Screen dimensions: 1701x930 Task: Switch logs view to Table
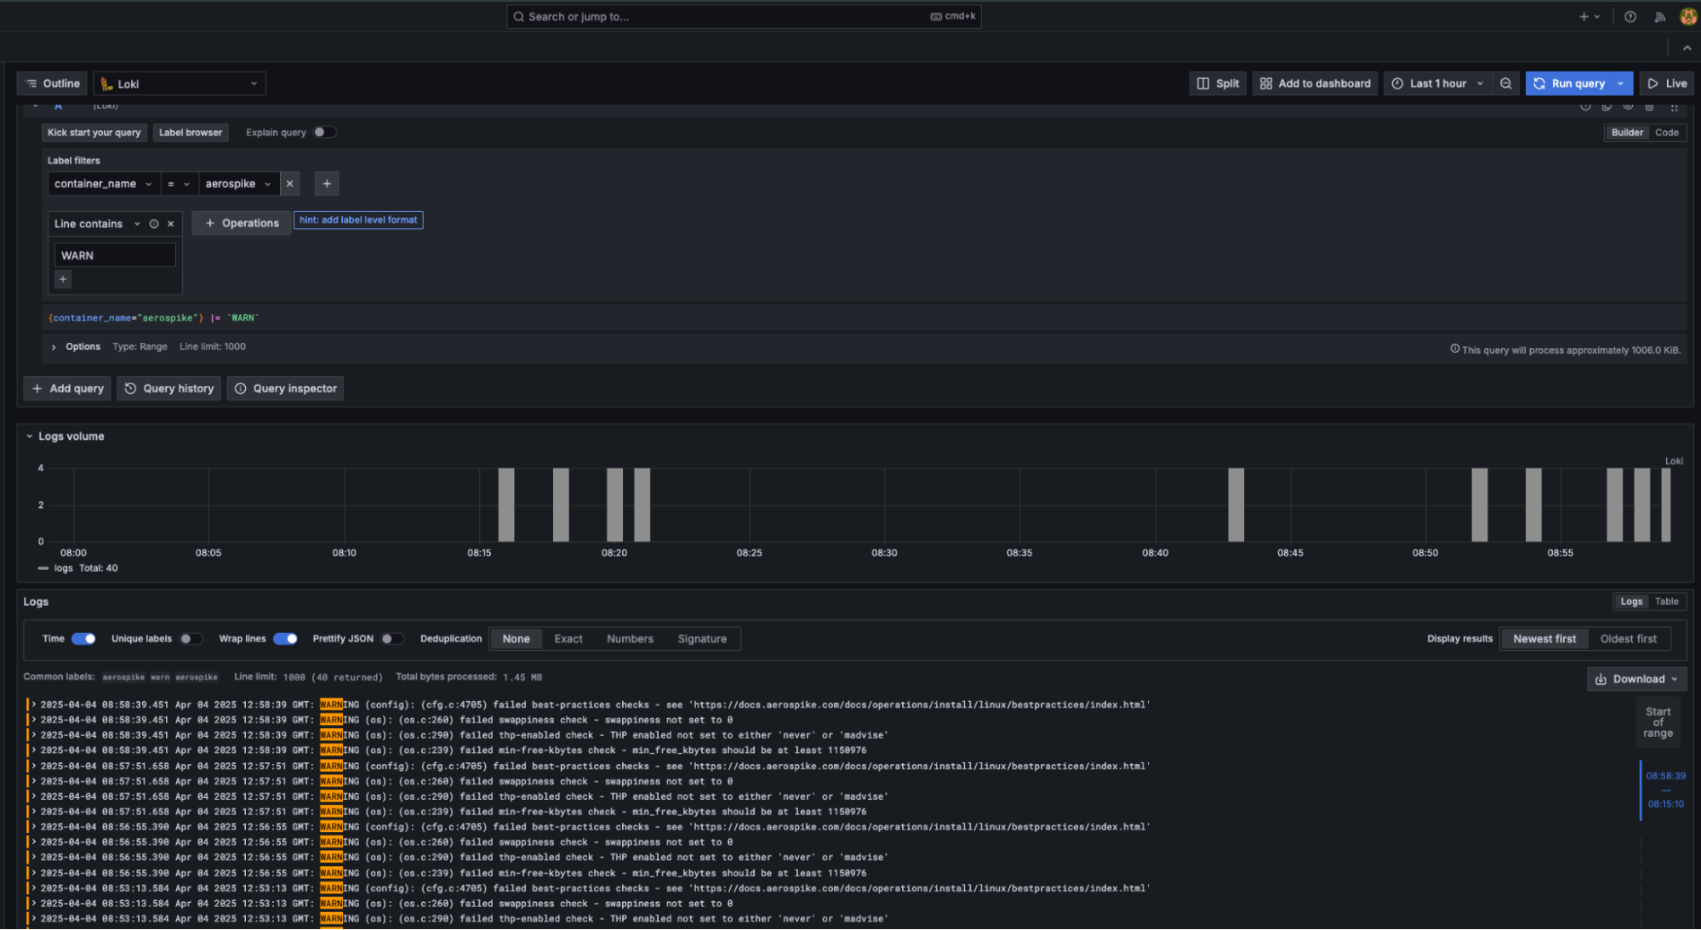coord(1666,602)
